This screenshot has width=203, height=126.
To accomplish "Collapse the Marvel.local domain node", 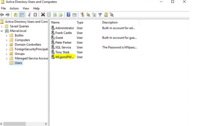I will tap(2, 31).
